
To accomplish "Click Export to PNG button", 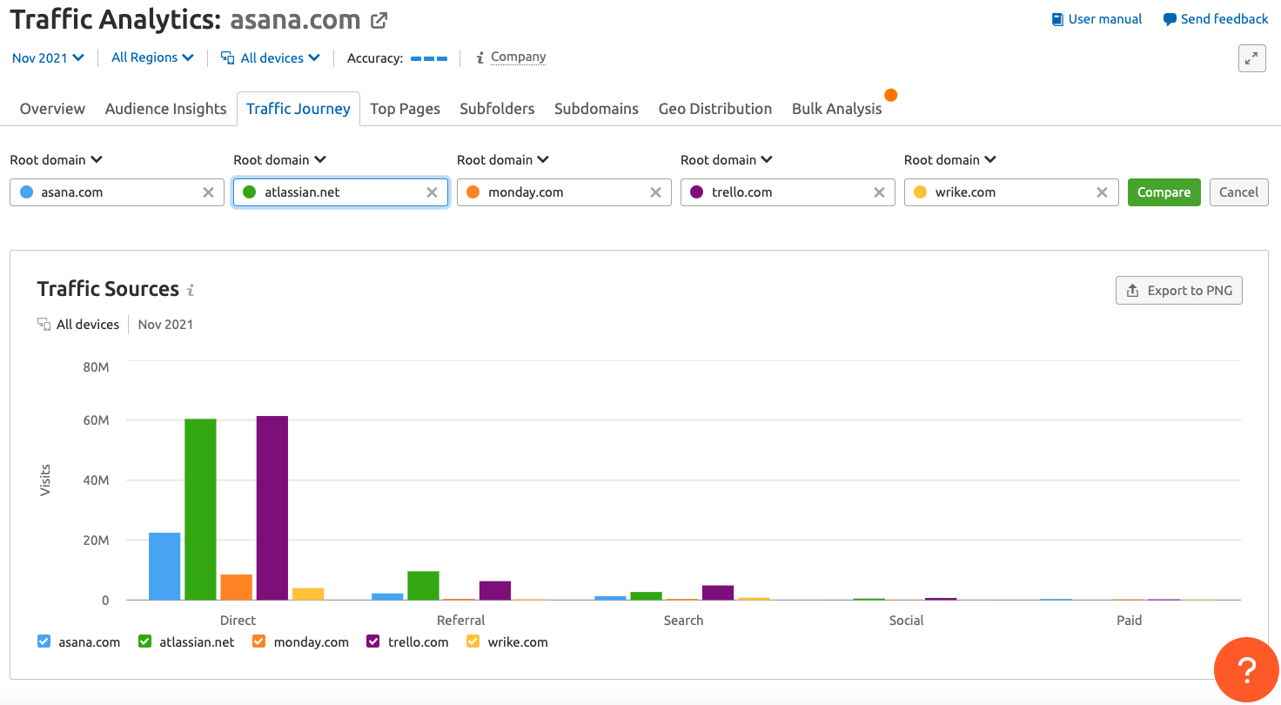I will pos(1179,291).
